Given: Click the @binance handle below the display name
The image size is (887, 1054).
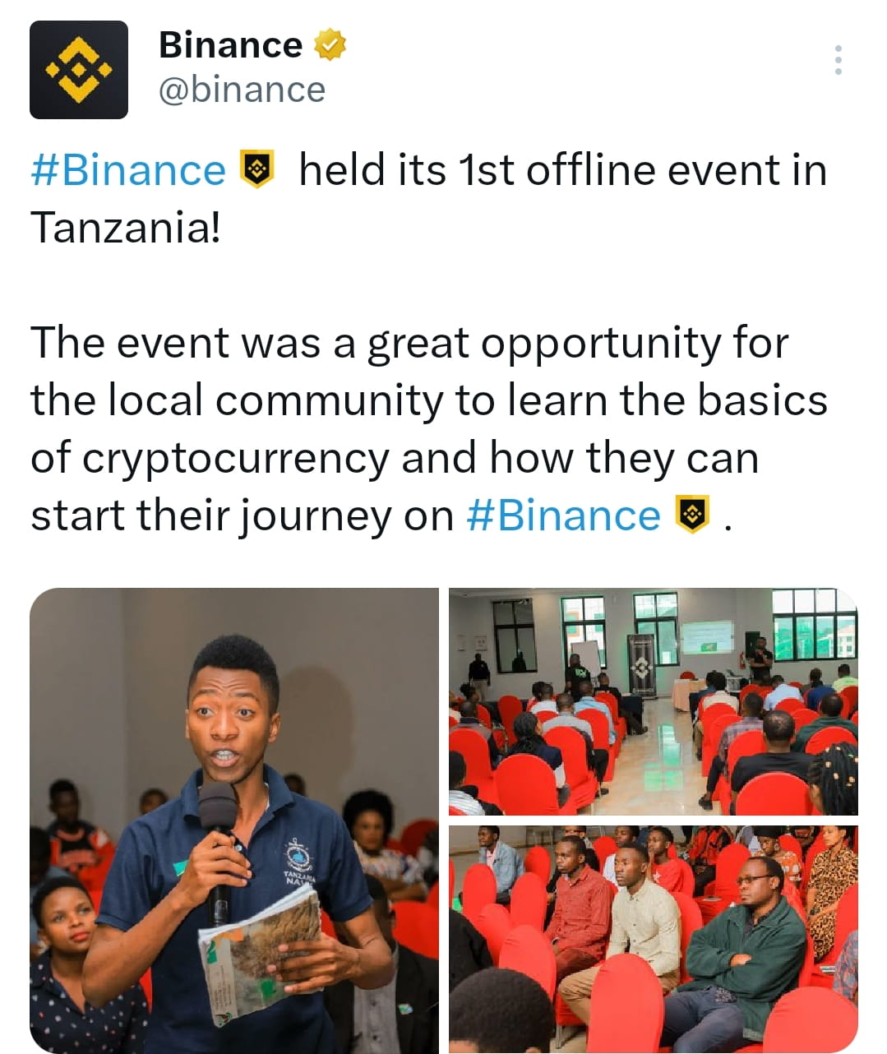Looking at the screenshot, I should pos(241,90).
